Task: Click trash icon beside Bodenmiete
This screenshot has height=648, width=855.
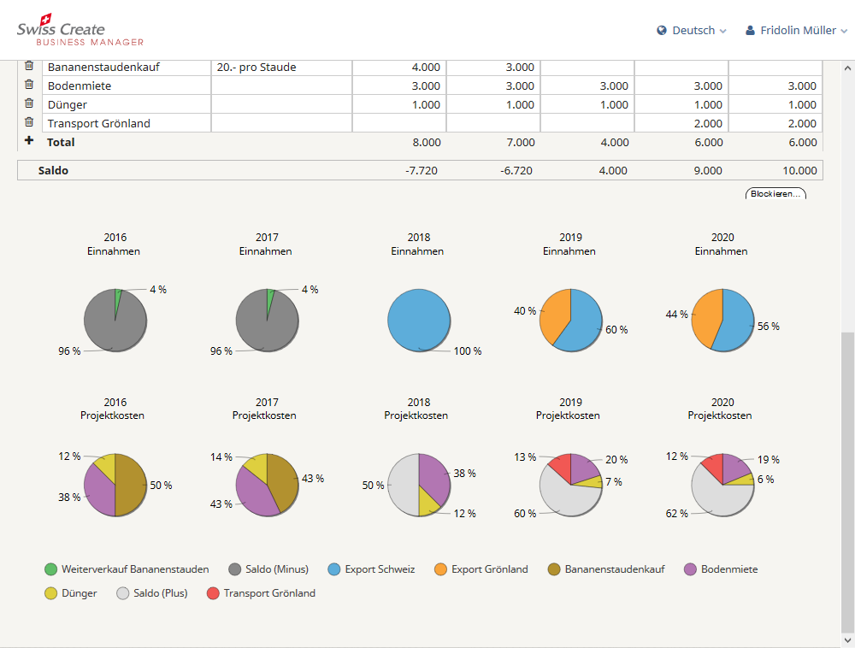Action: click(29, 85)
